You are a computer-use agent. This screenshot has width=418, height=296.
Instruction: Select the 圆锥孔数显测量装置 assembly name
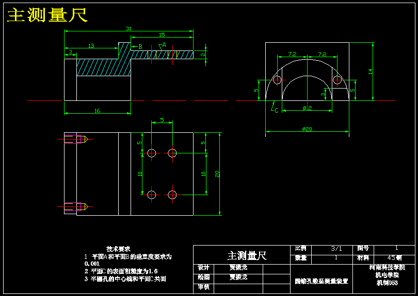321,282
